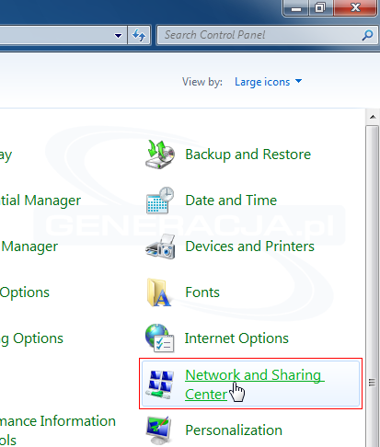Viewport: 380px width, 447px height.
Task: Open the Network and Sharing Center link
Action: pyautogui.click(x=254, y=384)
